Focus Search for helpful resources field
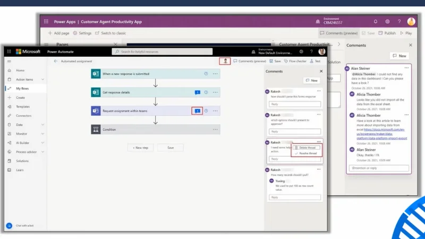Screen dimensions: 425x239 pos(162,52)
